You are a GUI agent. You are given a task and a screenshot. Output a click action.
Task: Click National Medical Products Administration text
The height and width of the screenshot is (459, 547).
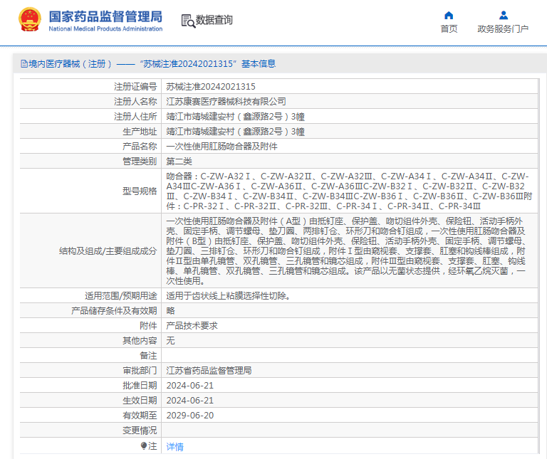(x=105, y=29)
